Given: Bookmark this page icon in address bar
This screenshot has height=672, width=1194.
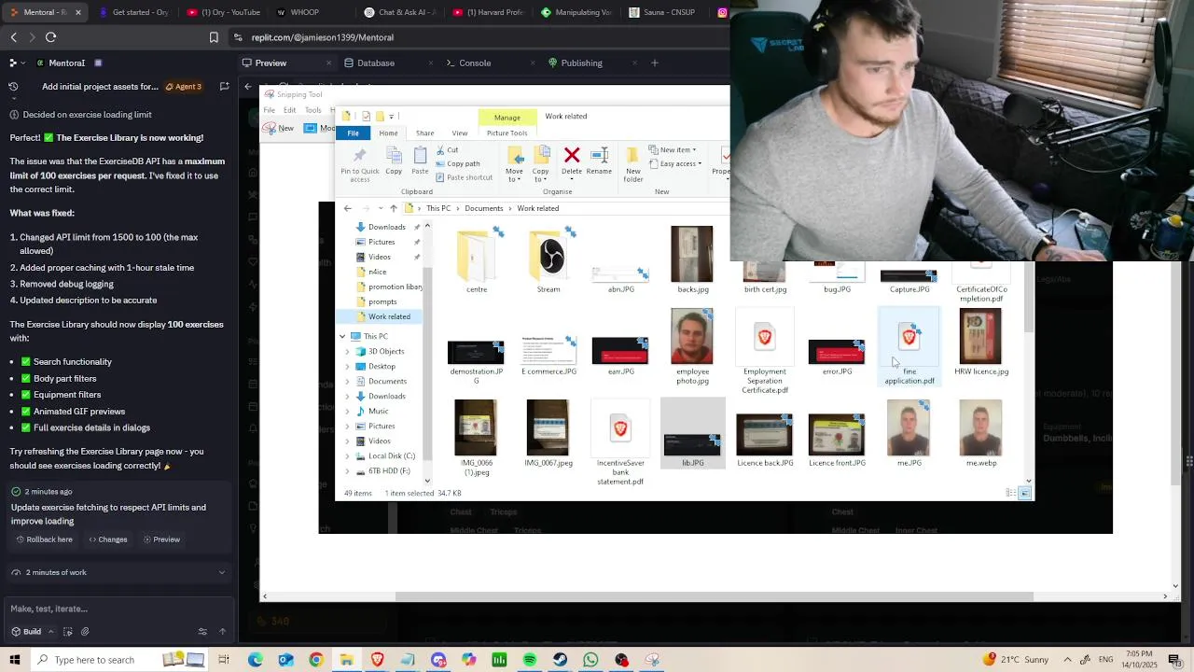Looking at the screenshot, I should tap(214, 37).
